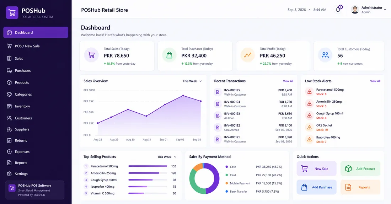391x204 pixels.
Task: Click Amoxicillin 250mg low stock warning icon
Action: tap(310, 103)
